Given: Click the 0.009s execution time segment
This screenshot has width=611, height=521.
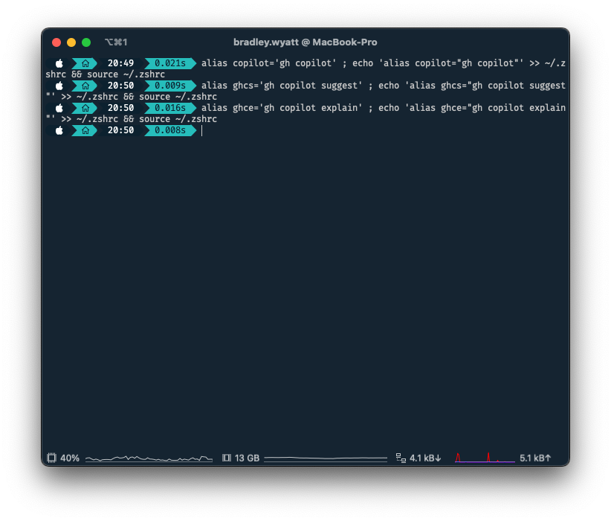Looking at the screenshot, I should pyautogui.click(x=170, y=86).
